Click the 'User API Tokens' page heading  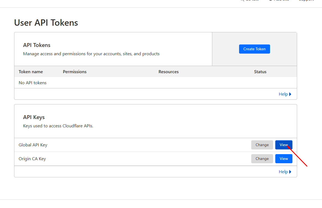tap(46, 23)
